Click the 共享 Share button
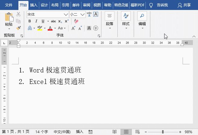This screenshot has height=135, width=198. [184, 5]
